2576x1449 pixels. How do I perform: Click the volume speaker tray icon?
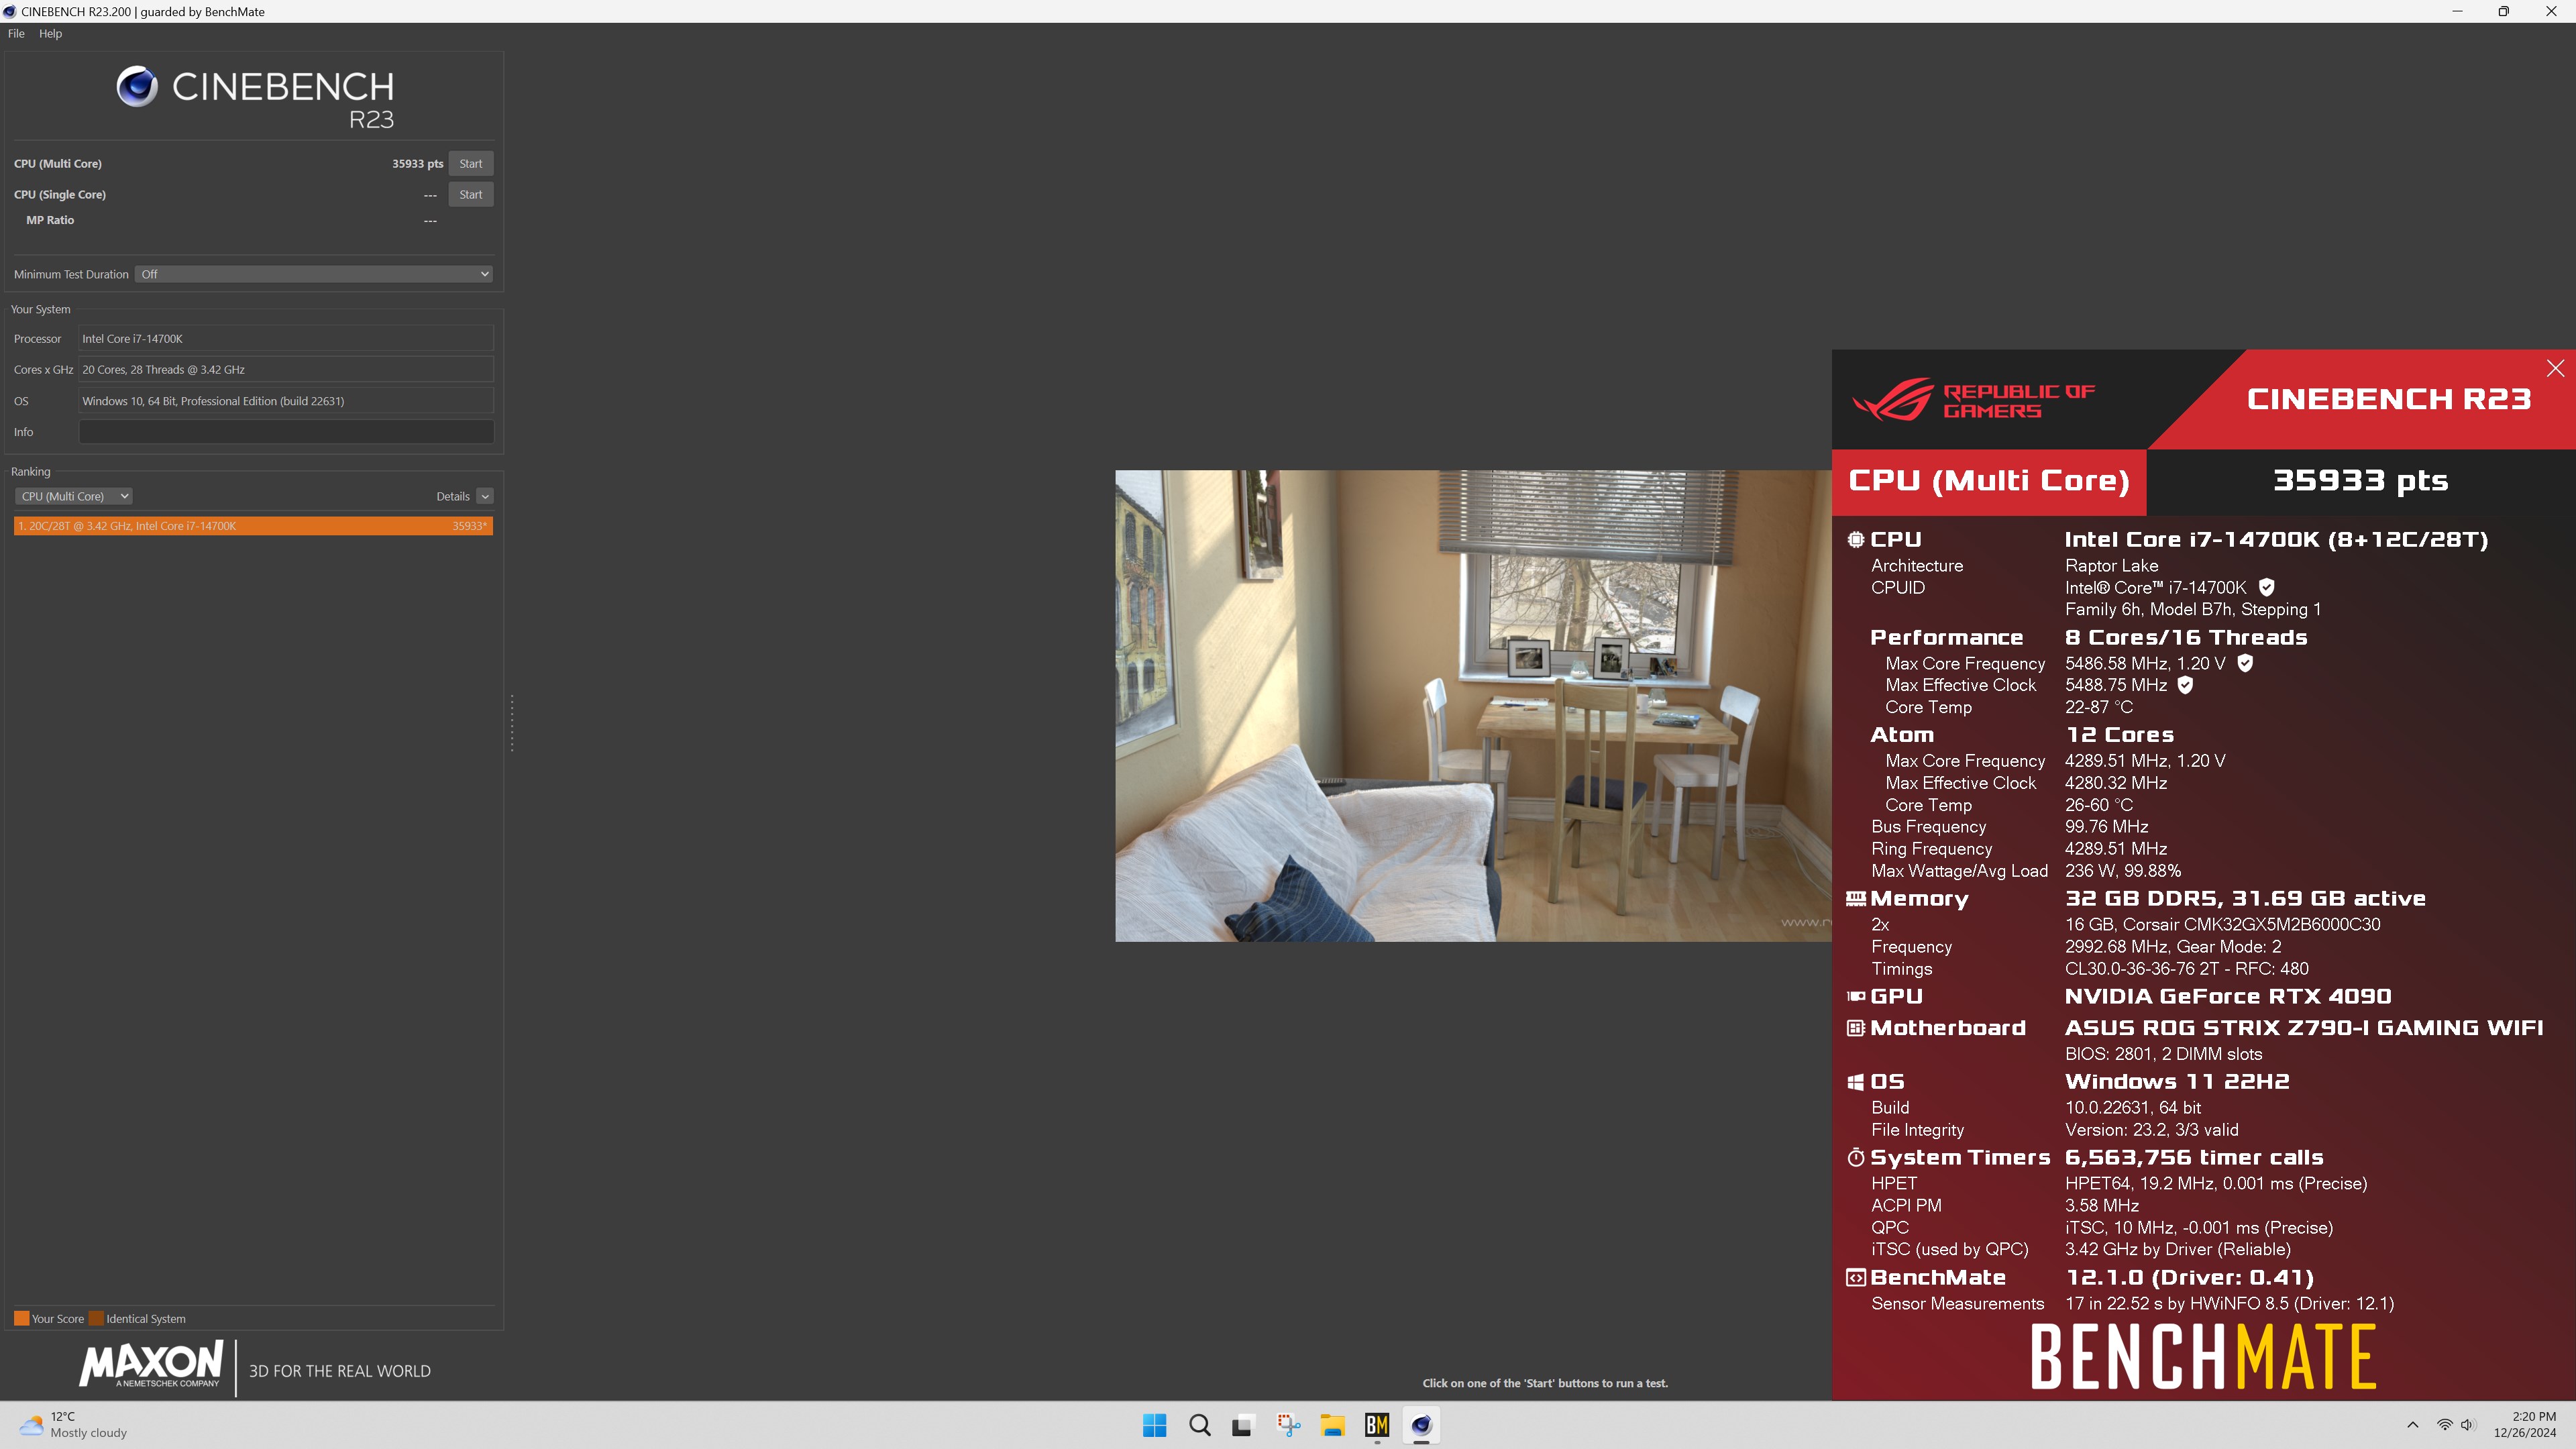tap(2468, 1426)
